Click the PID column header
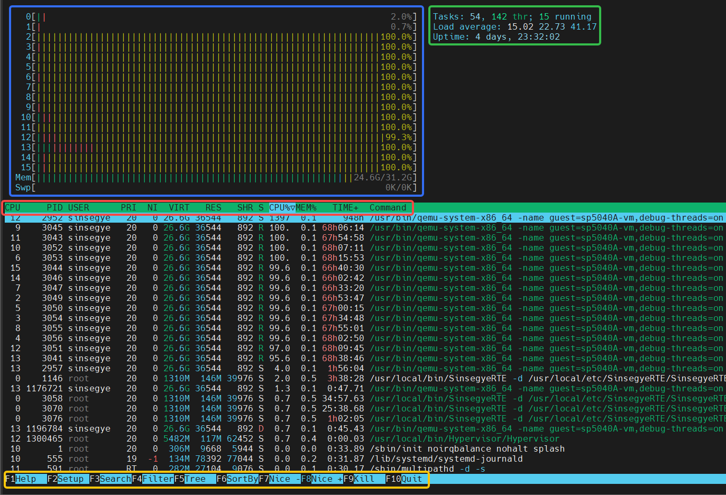This screenshot has height=495, width=726. coord(54,208)
